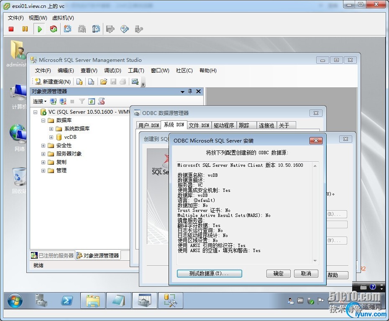
Task: Click the Windows Start orb
Action: click(x=15, y=301)
